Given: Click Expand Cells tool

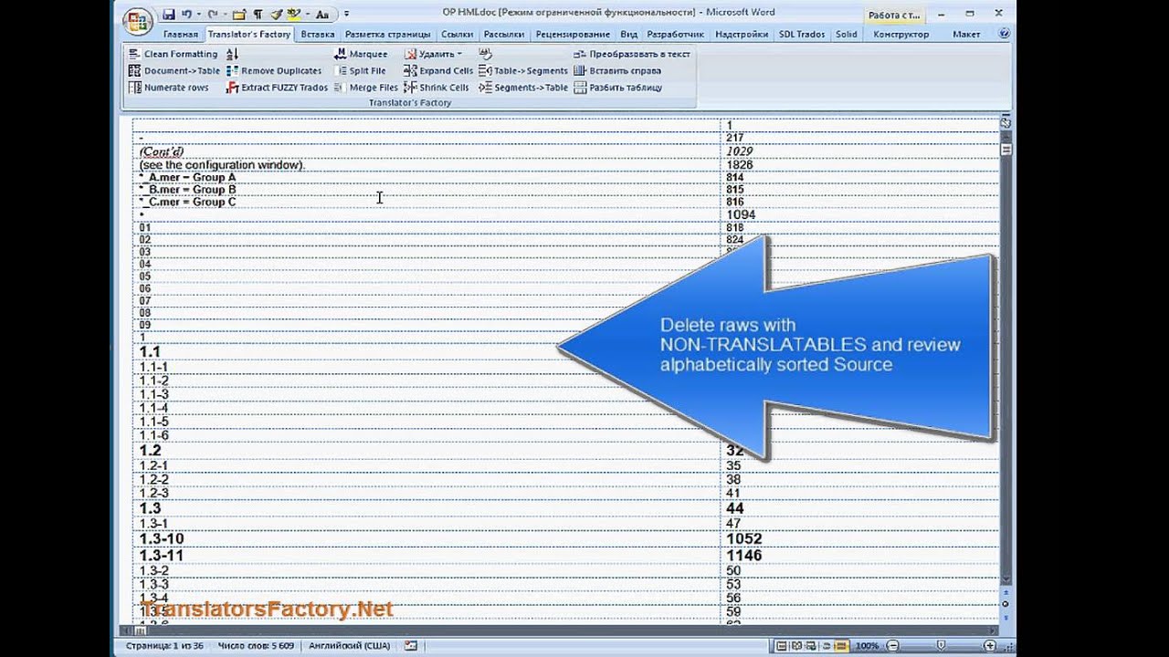Looking at the screenshot, I should pyautogui.click(x=438, y=70).
